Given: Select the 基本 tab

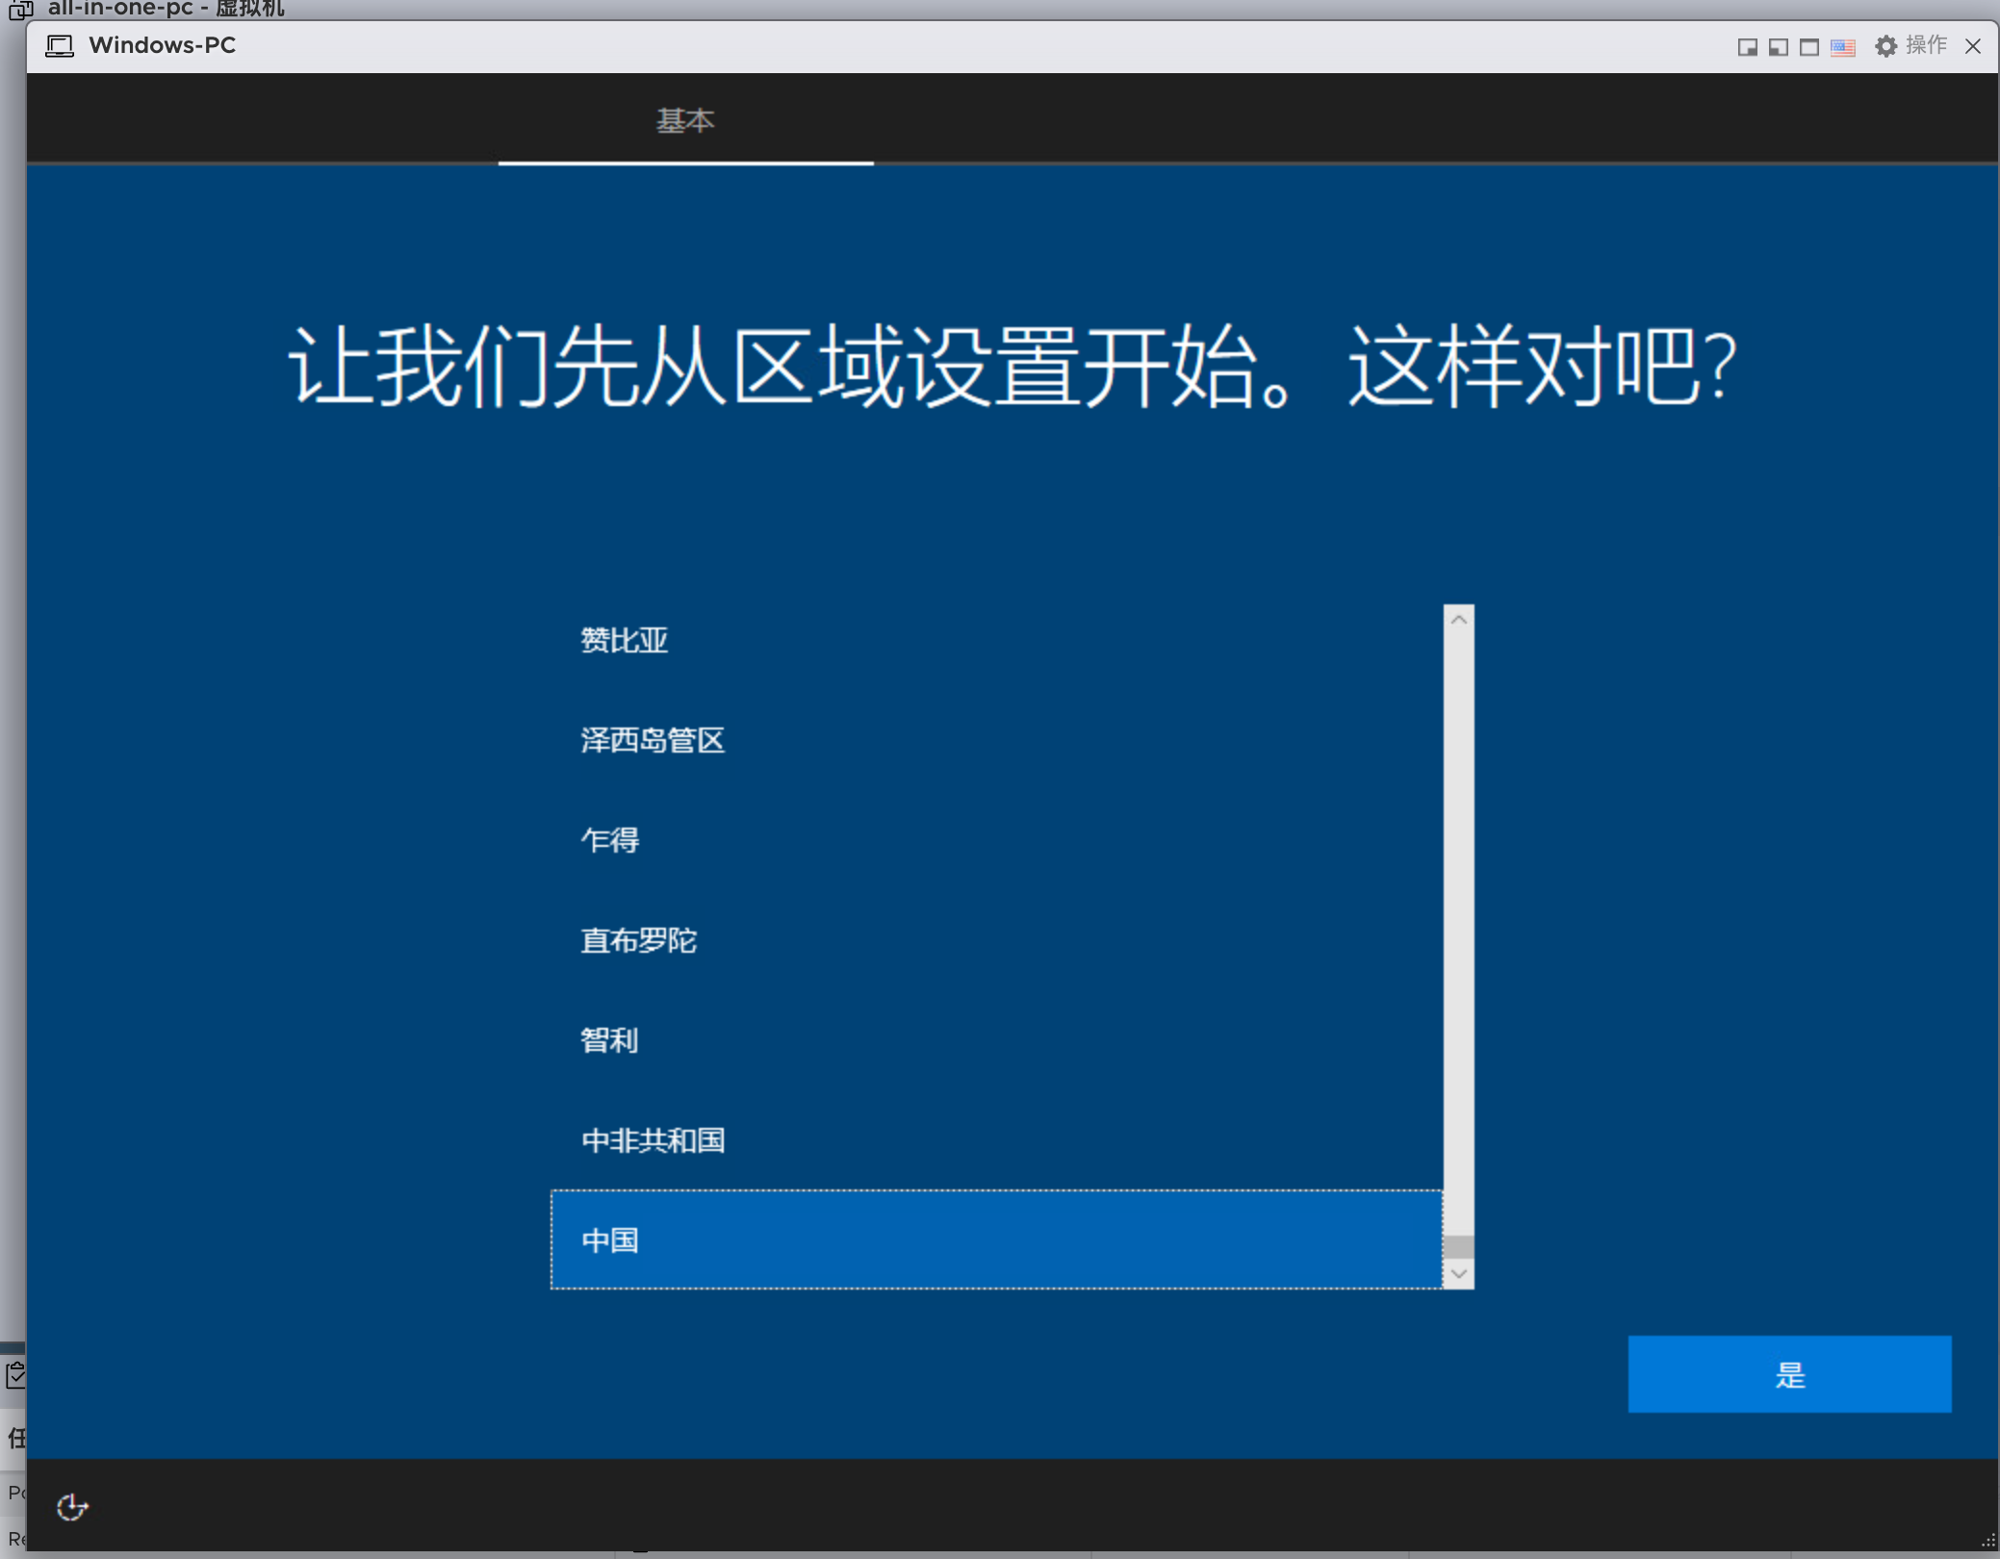Looking at the screenshot, I should pos(685,121).
